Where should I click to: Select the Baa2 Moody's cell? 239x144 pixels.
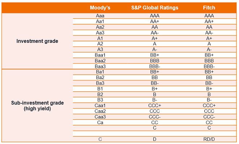point(100,61)
